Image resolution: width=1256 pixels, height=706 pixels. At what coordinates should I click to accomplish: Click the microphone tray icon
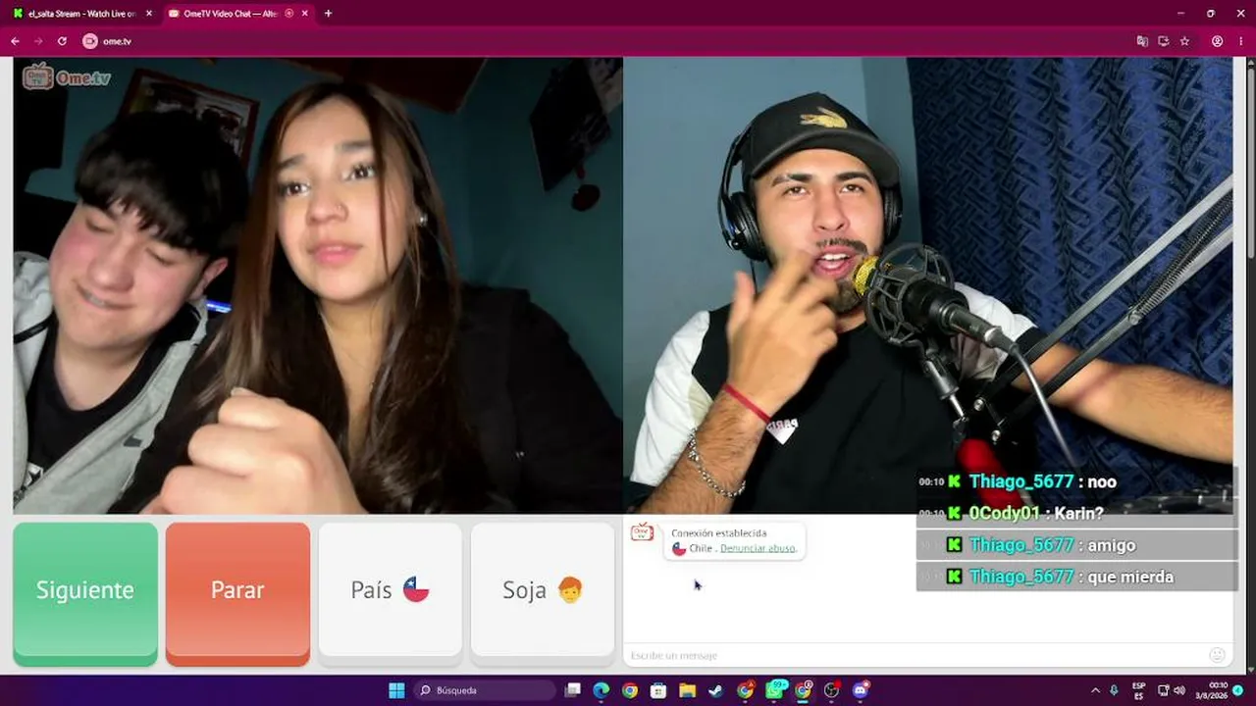click(1114, 690)
